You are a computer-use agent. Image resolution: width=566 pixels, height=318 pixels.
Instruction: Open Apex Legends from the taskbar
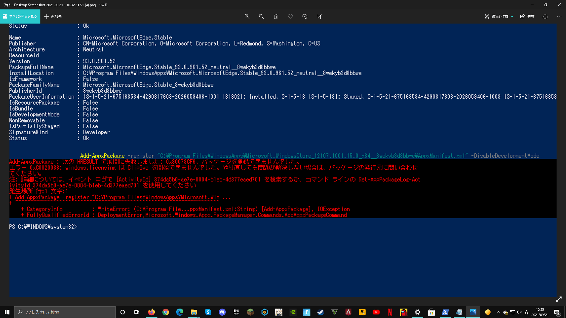[348, 312]
